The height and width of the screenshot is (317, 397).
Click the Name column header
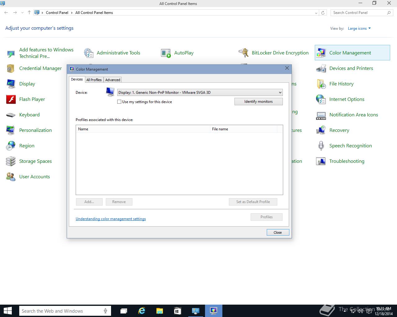pyautogui.click(x=143, y=129)
